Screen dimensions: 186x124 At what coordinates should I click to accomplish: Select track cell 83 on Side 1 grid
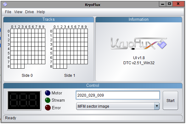point(65,66)
